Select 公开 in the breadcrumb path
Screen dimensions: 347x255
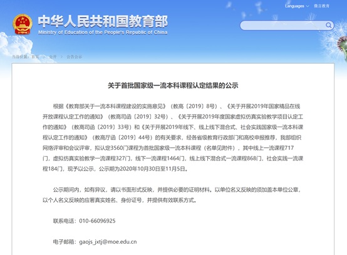click(53, 57)
